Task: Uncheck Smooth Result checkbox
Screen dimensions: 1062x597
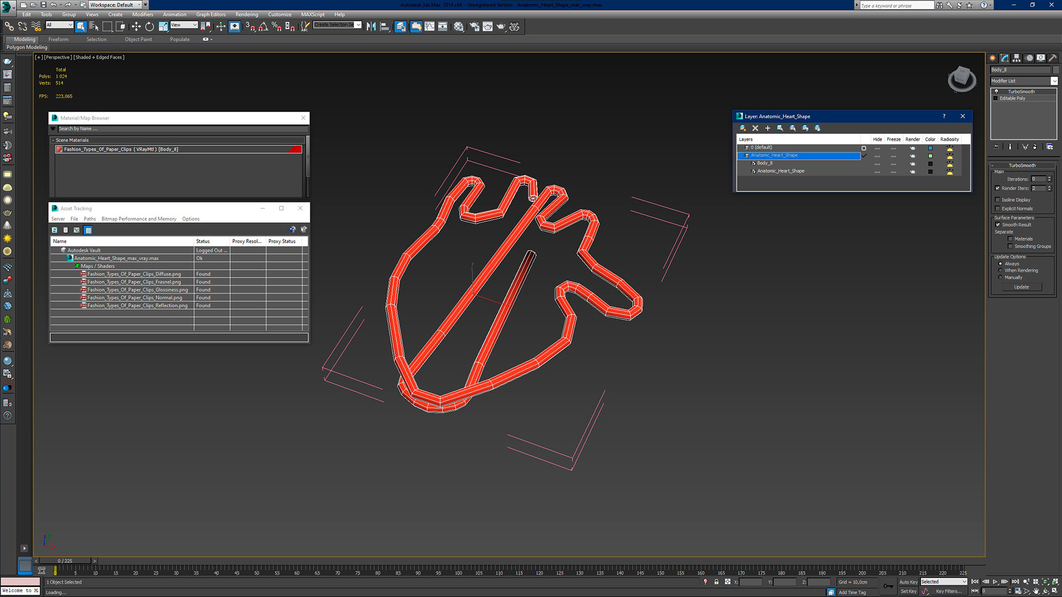Action: click(x=998, y=224)
